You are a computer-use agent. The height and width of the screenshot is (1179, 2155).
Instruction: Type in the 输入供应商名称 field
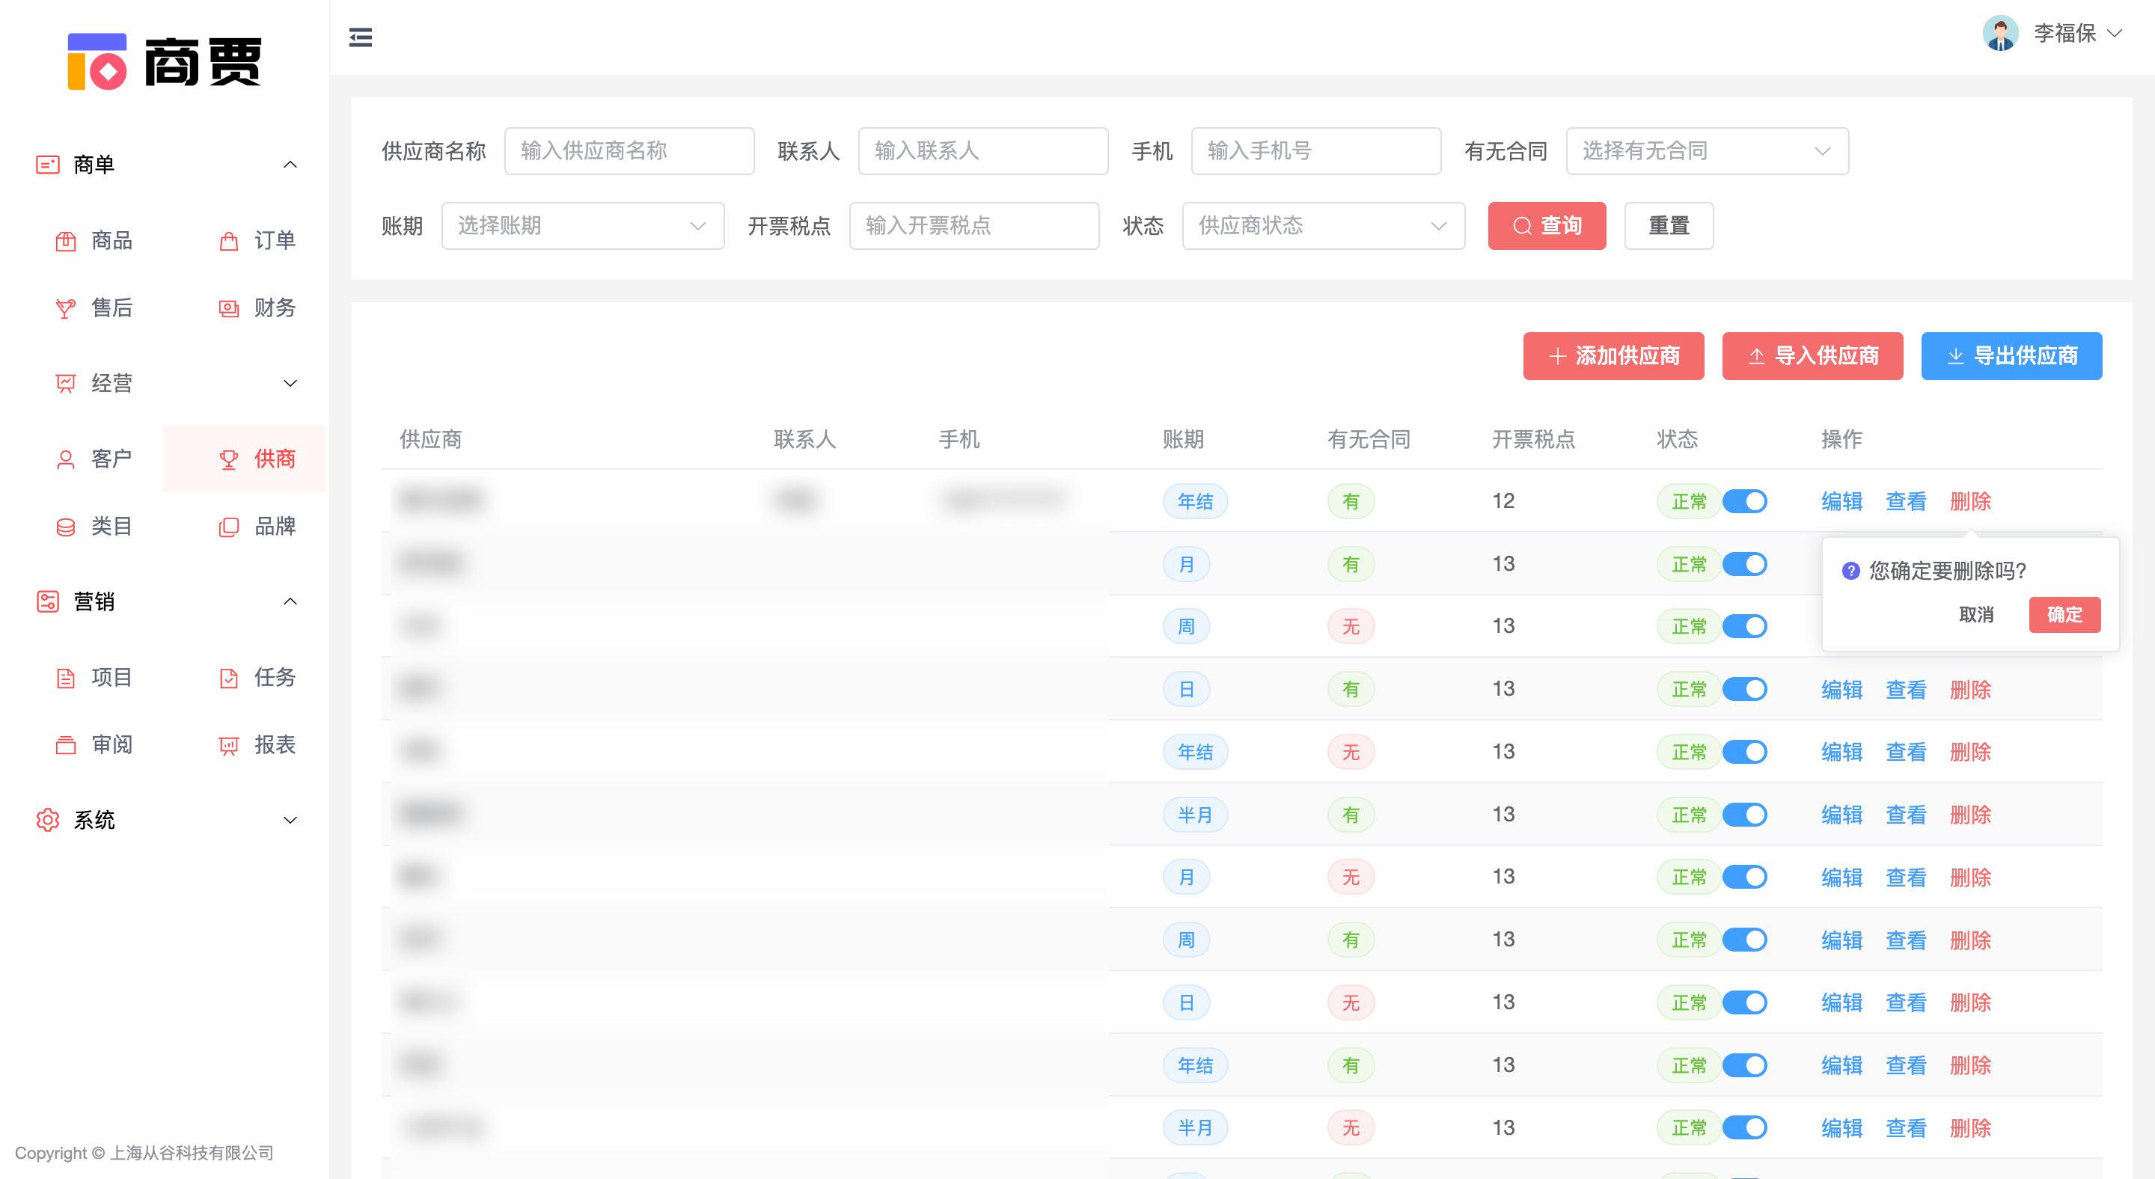coord(629,150)
